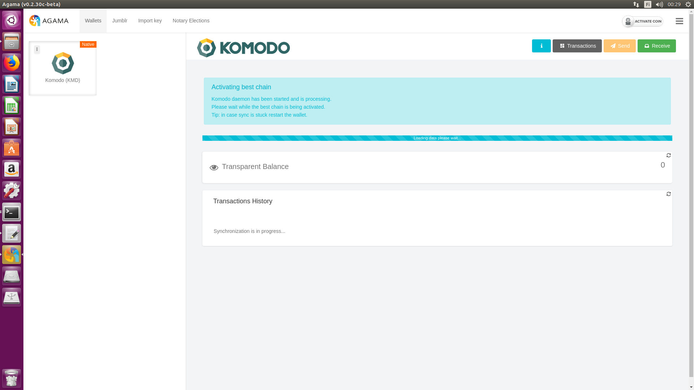Open the Import key tab

pyautogui.click(x=150, y=21)
